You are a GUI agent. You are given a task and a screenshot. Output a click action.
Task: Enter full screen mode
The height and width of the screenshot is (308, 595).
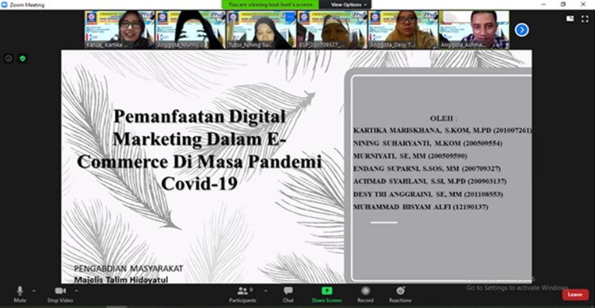585,19
